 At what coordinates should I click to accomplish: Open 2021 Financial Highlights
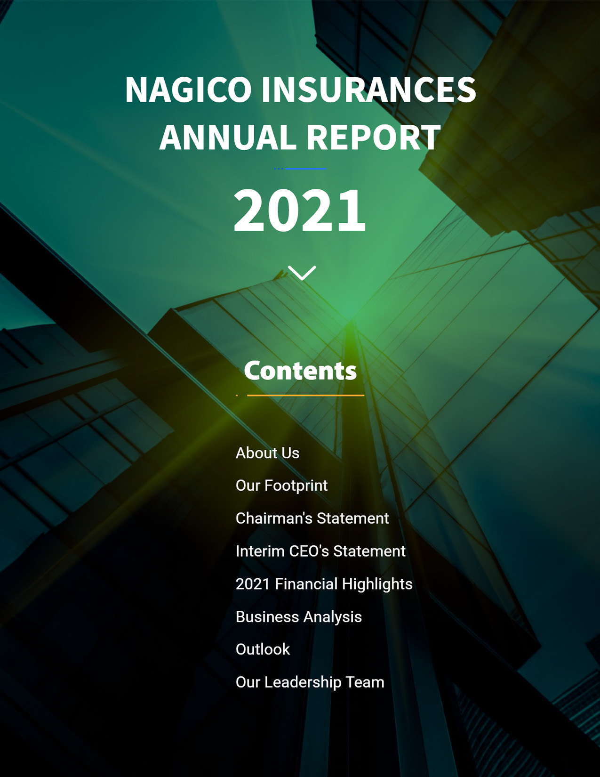click(x=324, y=584)
